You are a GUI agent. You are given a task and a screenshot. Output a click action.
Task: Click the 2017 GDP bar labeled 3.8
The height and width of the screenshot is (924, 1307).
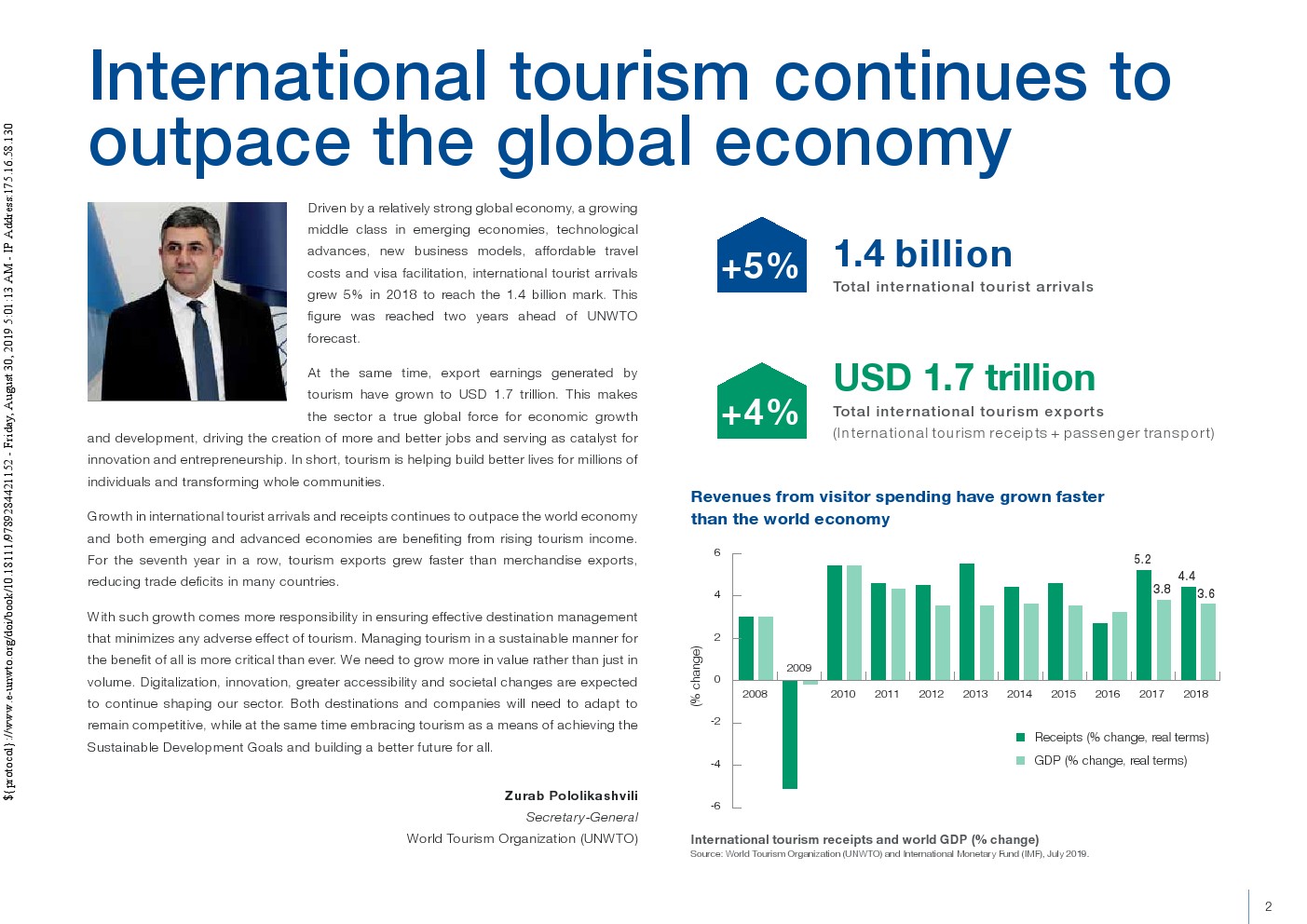[x=1164, y=640]
